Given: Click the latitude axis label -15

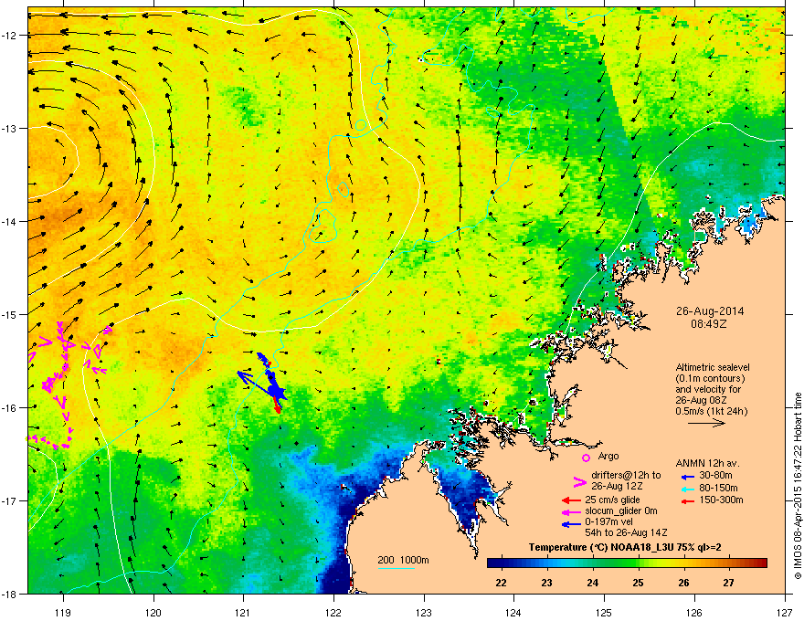Looking at the screenshot, I should pyautogui.click(x=10, y=314).
